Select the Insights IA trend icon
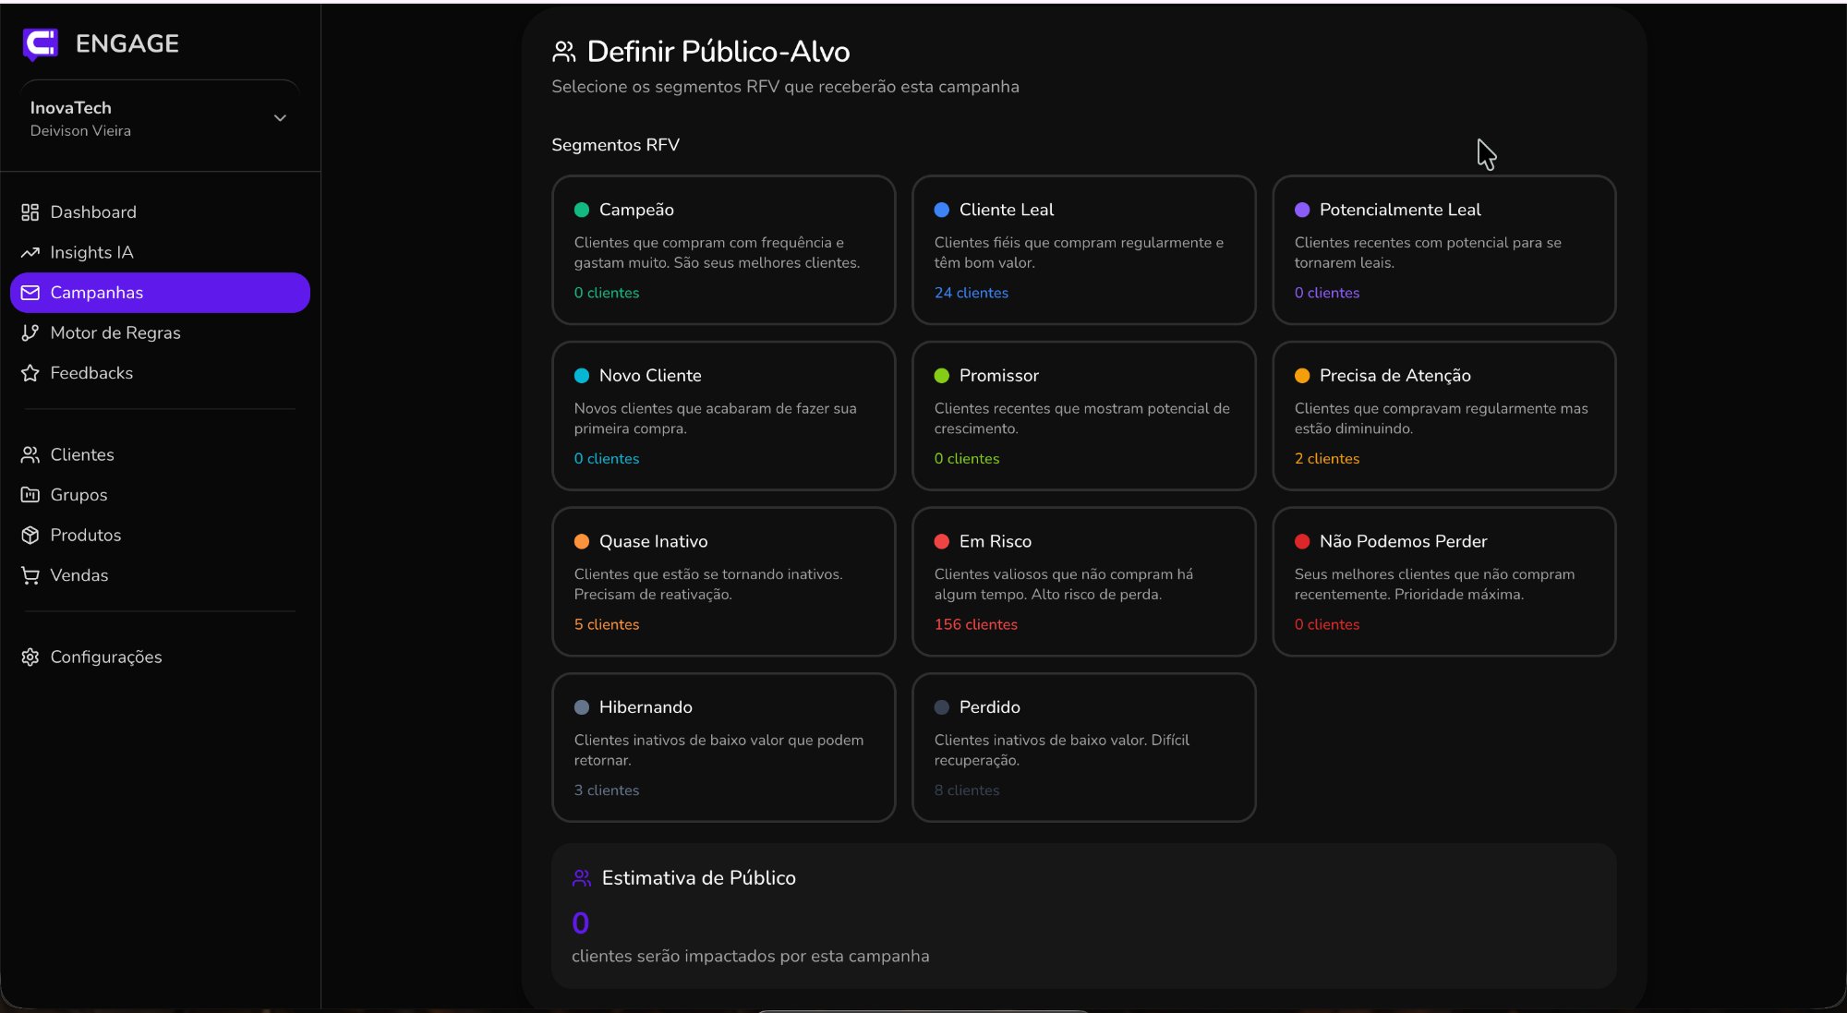The width and height of the screenshot is (1847, 1013). point(29,252)
